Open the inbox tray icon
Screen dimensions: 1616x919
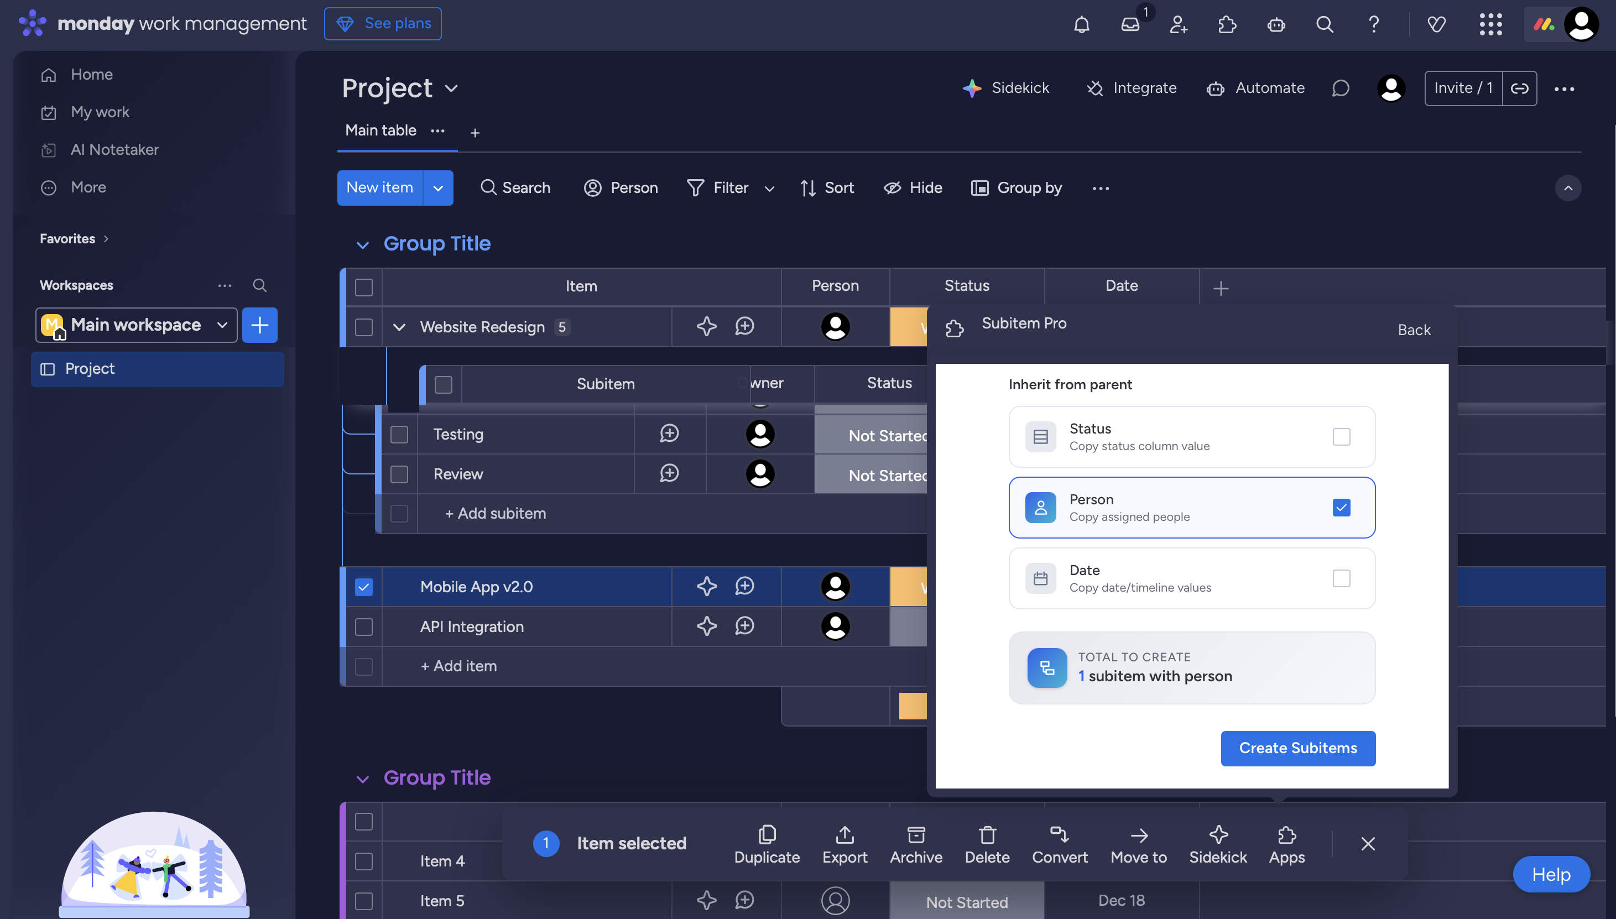click(x=1130, y=25)
